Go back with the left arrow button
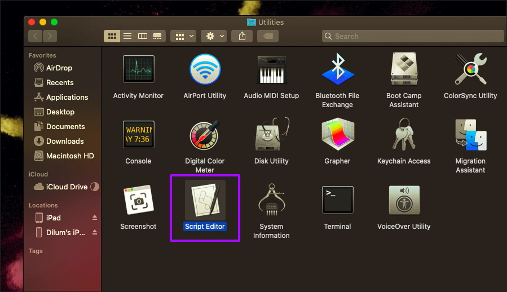The width and height of the screenshot is (507, 292). [35, 36]
